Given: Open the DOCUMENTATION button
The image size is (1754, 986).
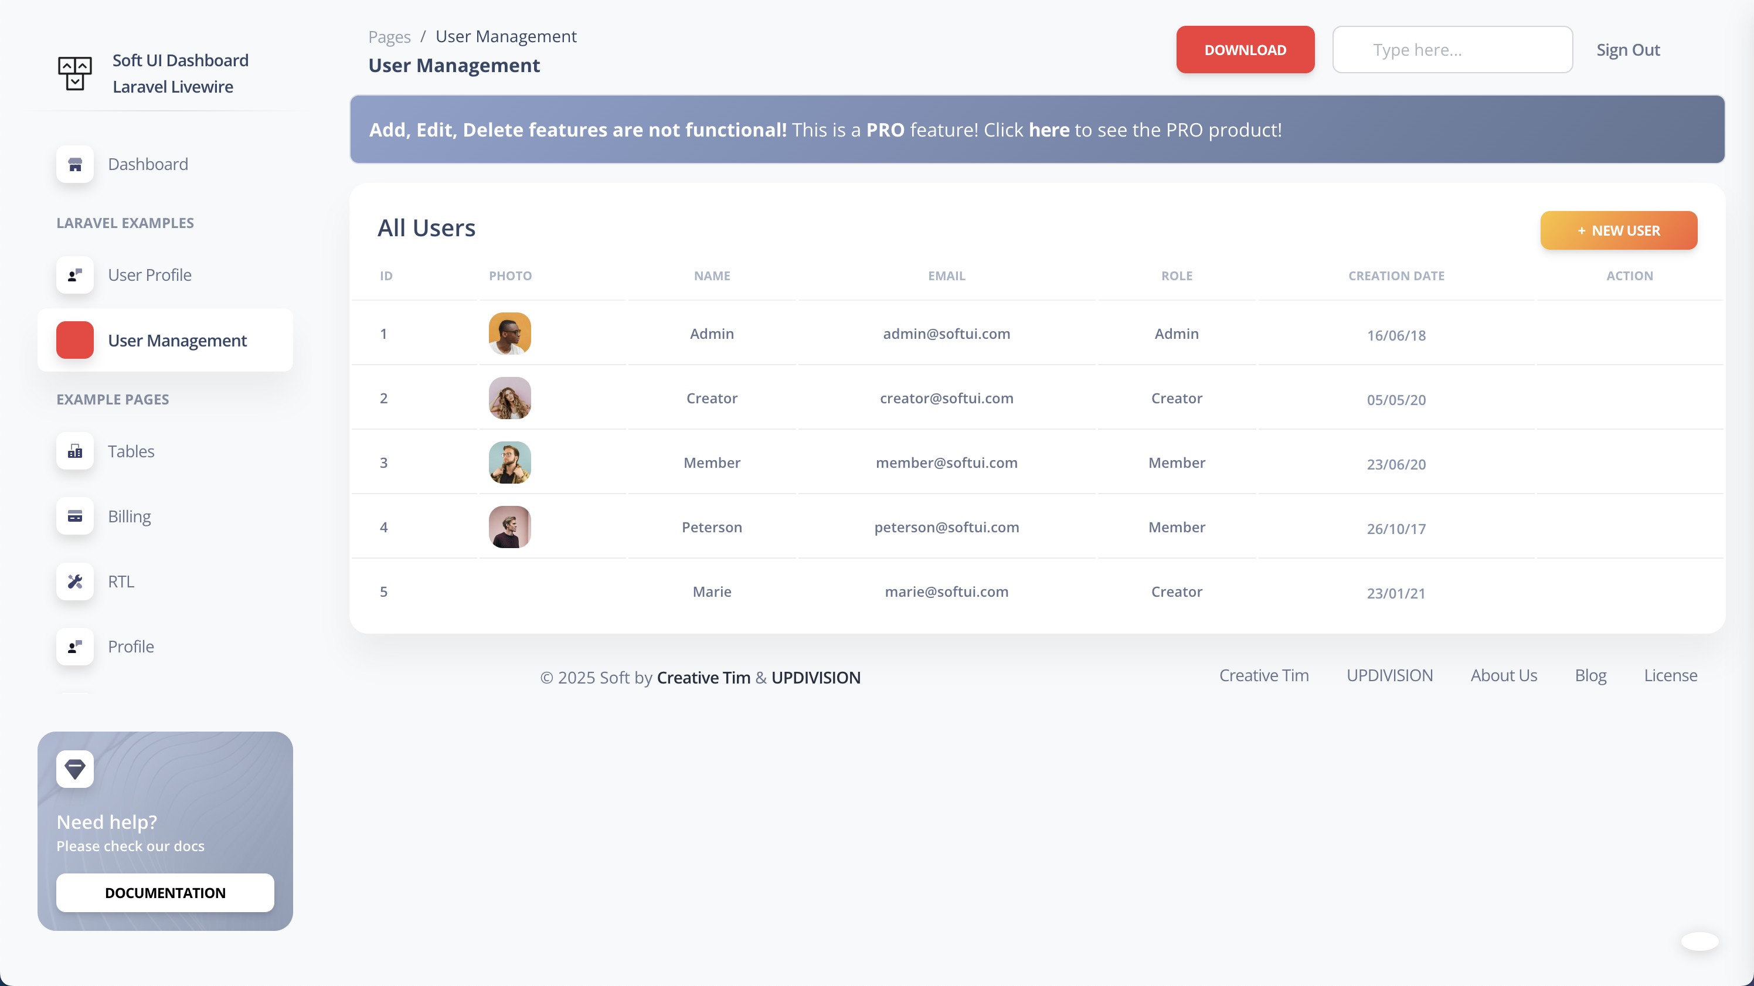Looking at the screenshot, I should click(165, 893).
